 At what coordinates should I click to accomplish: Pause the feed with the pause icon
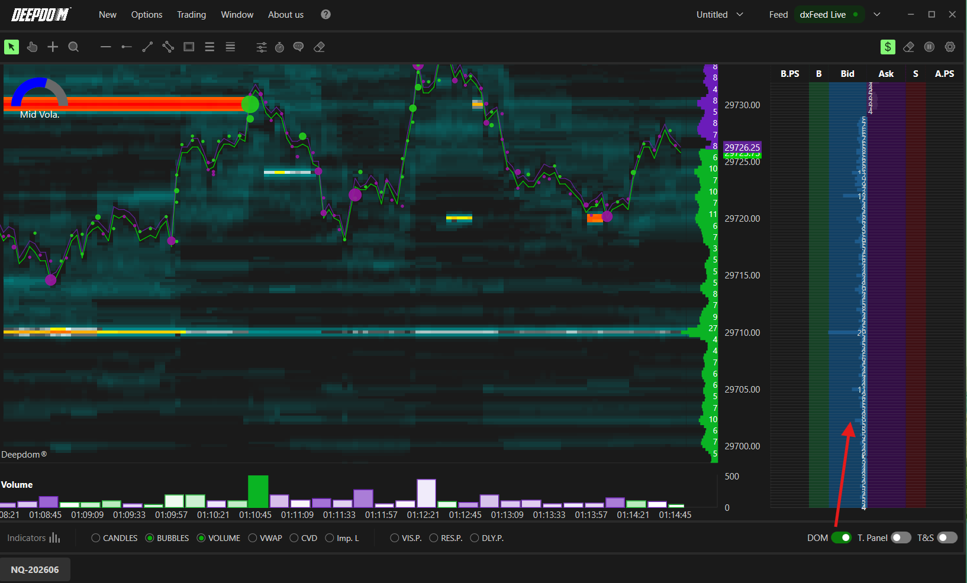[929, 47]
